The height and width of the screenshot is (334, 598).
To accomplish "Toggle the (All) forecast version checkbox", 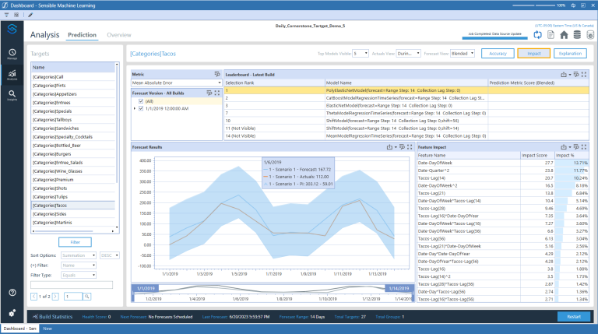I will point(142,100).
